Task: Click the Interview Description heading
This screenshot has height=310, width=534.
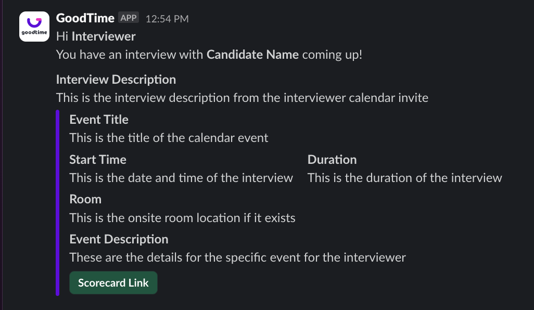Action: (116, 80)
